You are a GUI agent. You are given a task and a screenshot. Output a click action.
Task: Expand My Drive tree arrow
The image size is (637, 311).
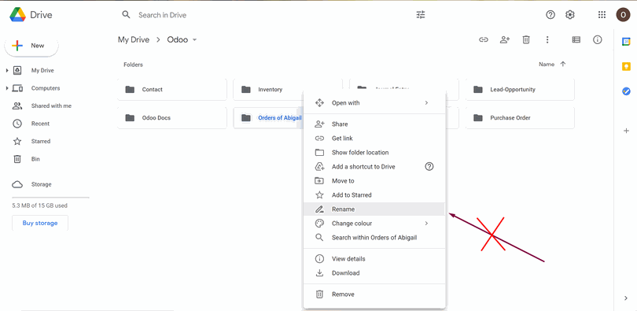[x=7, y=71]
